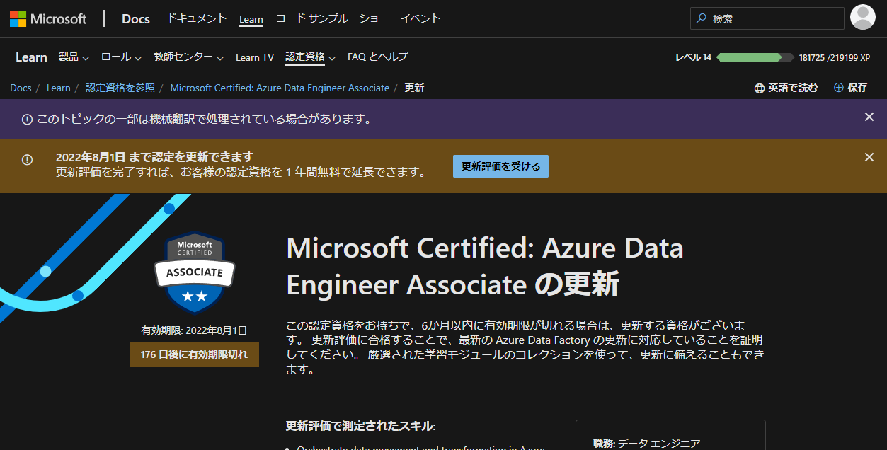Go to Docs in the breadcrumb

tap(21, 88)
